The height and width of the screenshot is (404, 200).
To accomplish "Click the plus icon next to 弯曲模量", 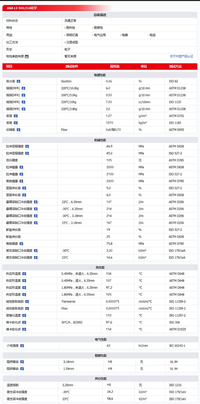I will coord(21,181).
